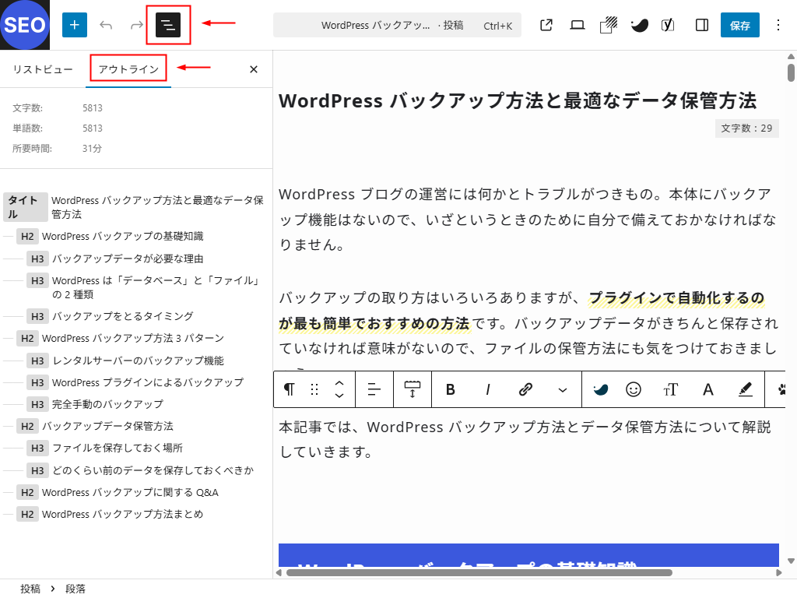Screen dimensions: 797x598
Task: Toggle the settings sidebar panel icon
Action: point(700,24)
